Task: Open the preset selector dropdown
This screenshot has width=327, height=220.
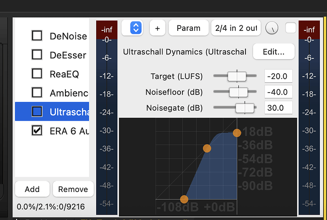Action: click(x=132, y=28)
